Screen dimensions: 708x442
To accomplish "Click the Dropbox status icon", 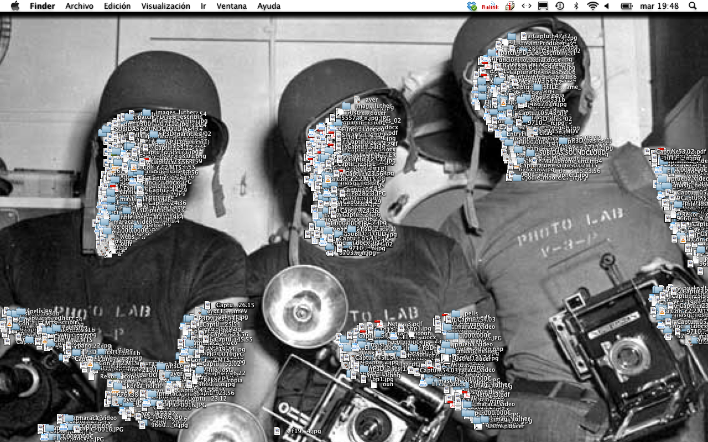I will click(x=472, y=6).
